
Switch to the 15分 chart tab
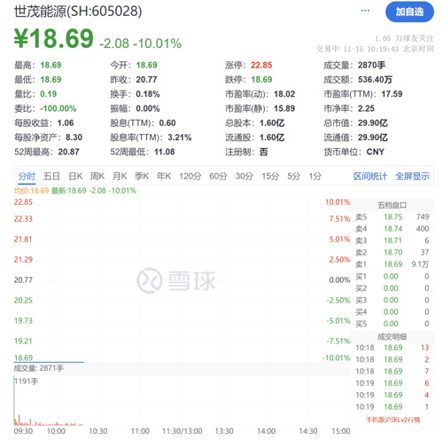tap(270, 177)
